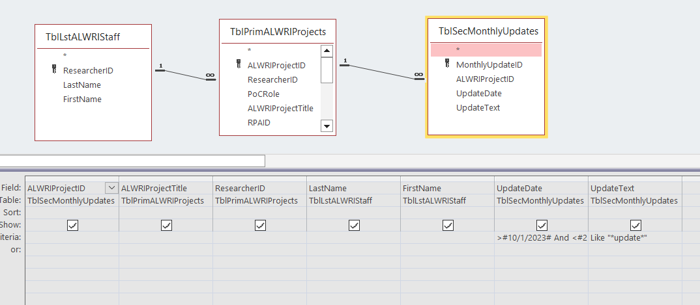Click the infinity symbol near TblPrimALWRIProjects
The width and height of the screenshot is (700, 305).
click(210, 75)
